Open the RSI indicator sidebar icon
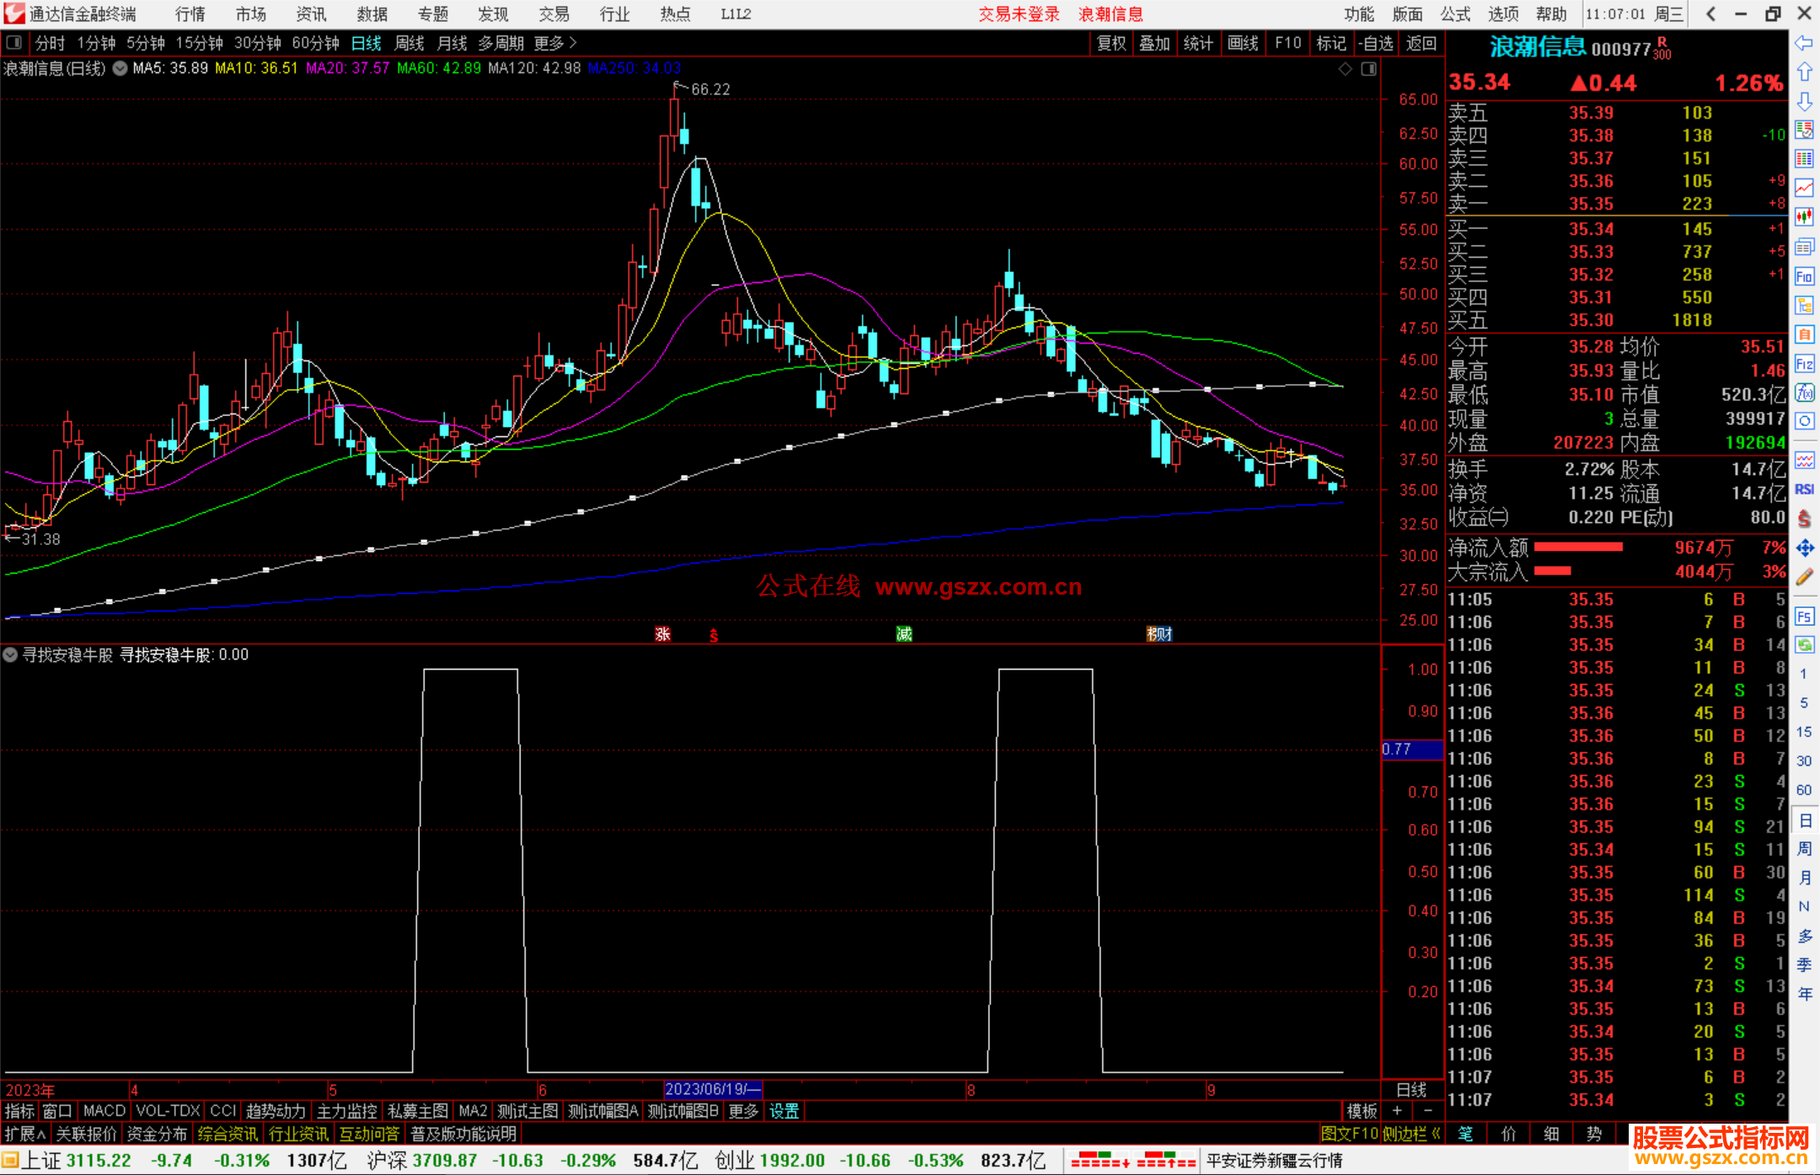Screen dimensions: 1820x1175 [x=1804, y=489]
